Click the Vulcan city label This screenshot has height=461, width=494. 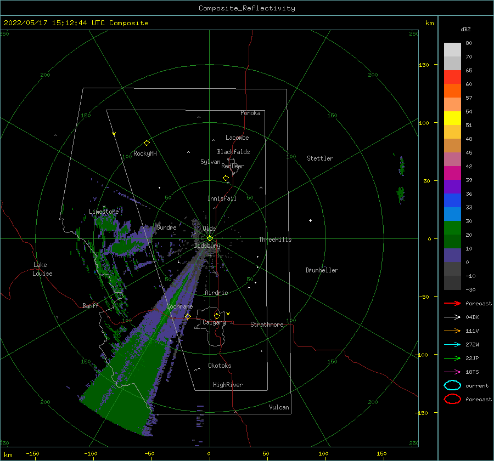279,407
